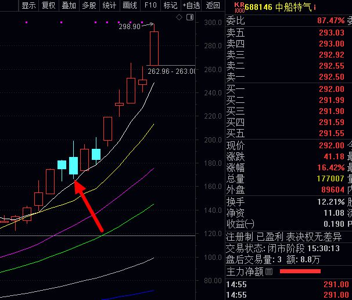Open the 叠加 overlay menu
The height and width of the screenshot is (300, 352).
[69, 5]
